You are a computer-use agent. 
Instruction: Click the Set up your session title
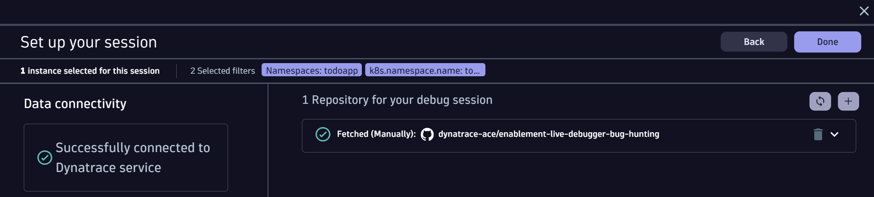pos(89,42)
